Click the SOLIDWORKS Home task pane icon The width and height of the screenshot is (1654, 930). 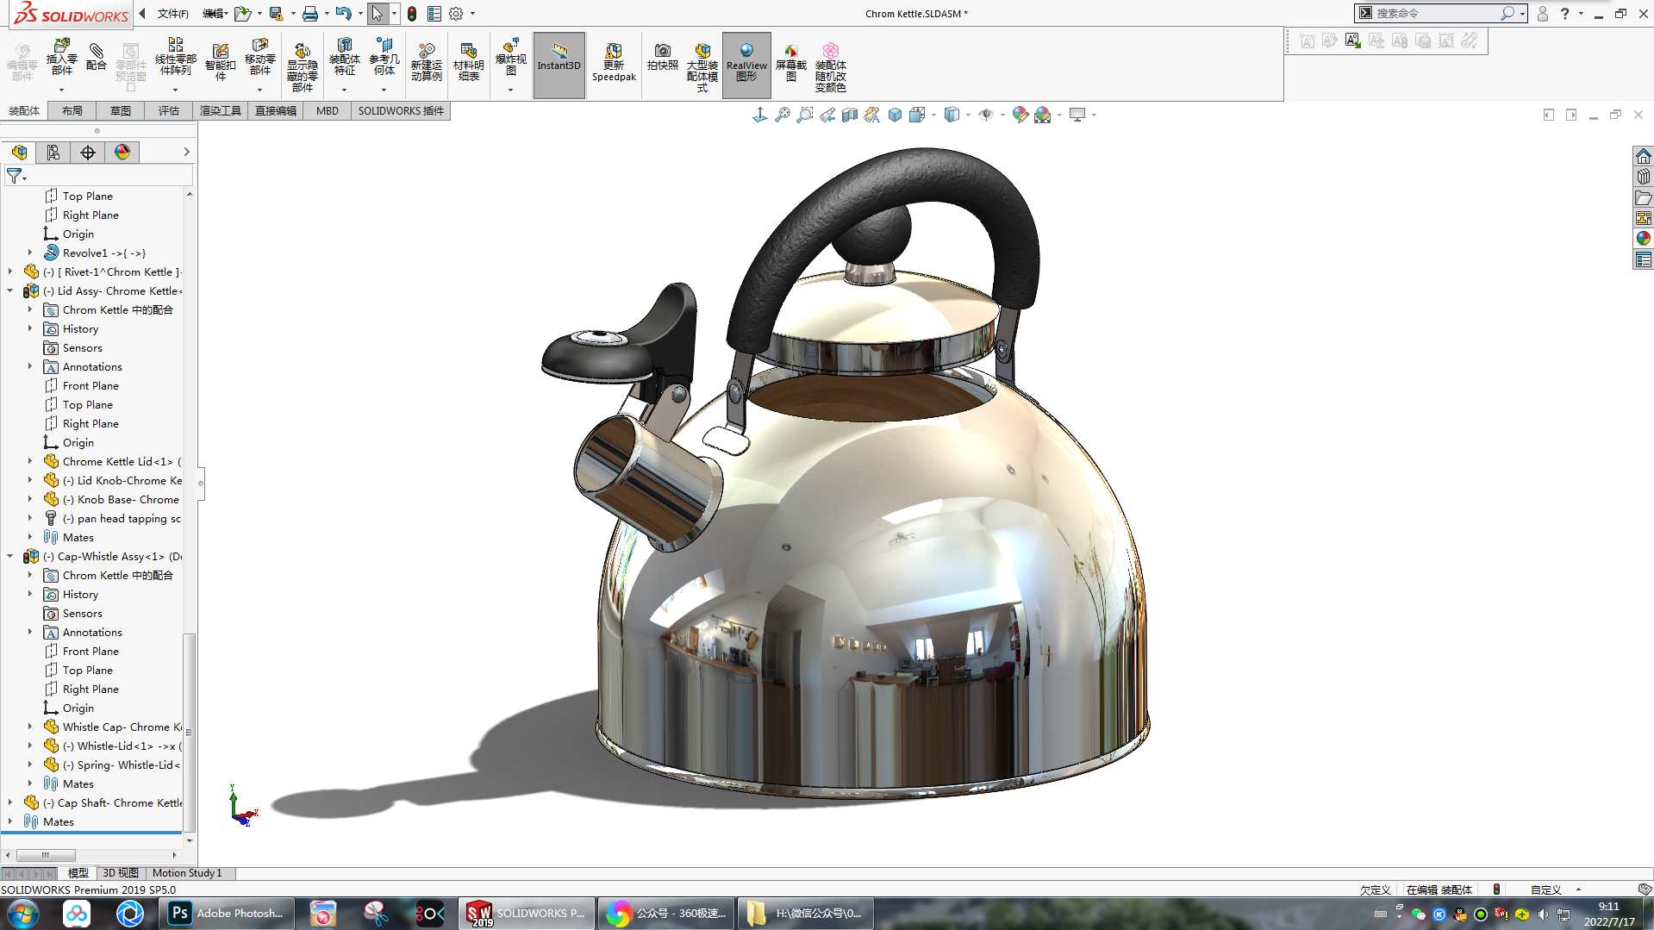[1643, 156]
